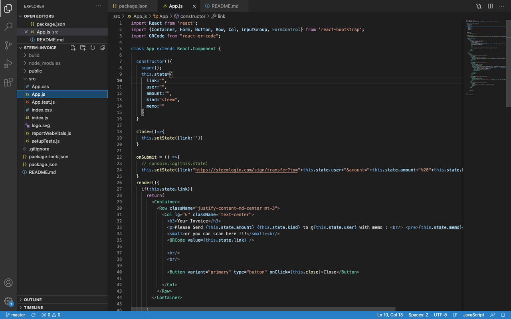
Task: Open reportWebVitals.js in the file tree
Action: (x=62, y=133)
